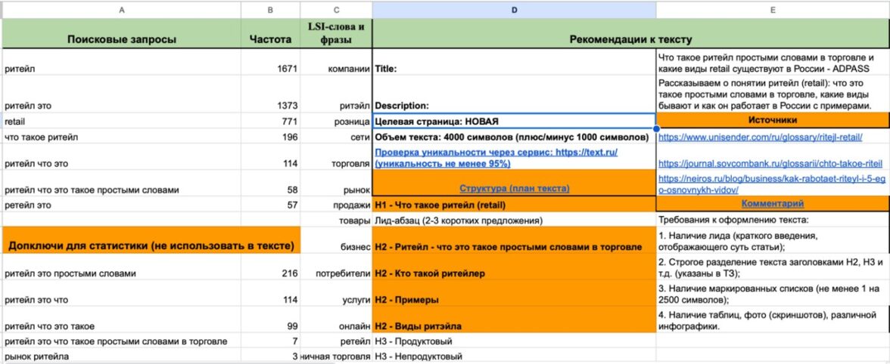This screenshot has width=890, height=364.
Task: Click the frequency cell '1671'
Action: point(271,63)
